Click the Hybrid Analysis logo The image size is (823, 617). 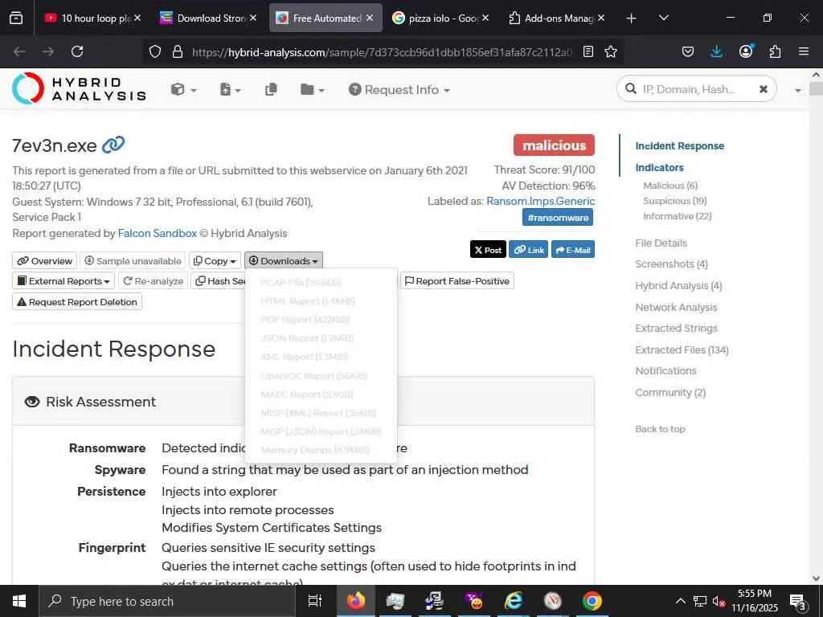pos(80,88)
